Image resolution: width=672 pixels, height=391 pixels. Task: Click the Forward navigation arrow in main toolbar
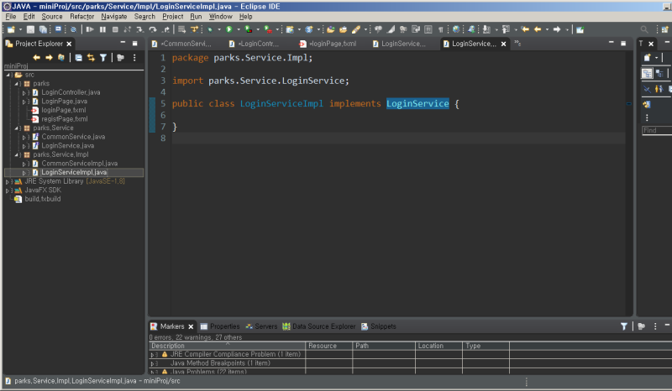[x=557, y=29]
